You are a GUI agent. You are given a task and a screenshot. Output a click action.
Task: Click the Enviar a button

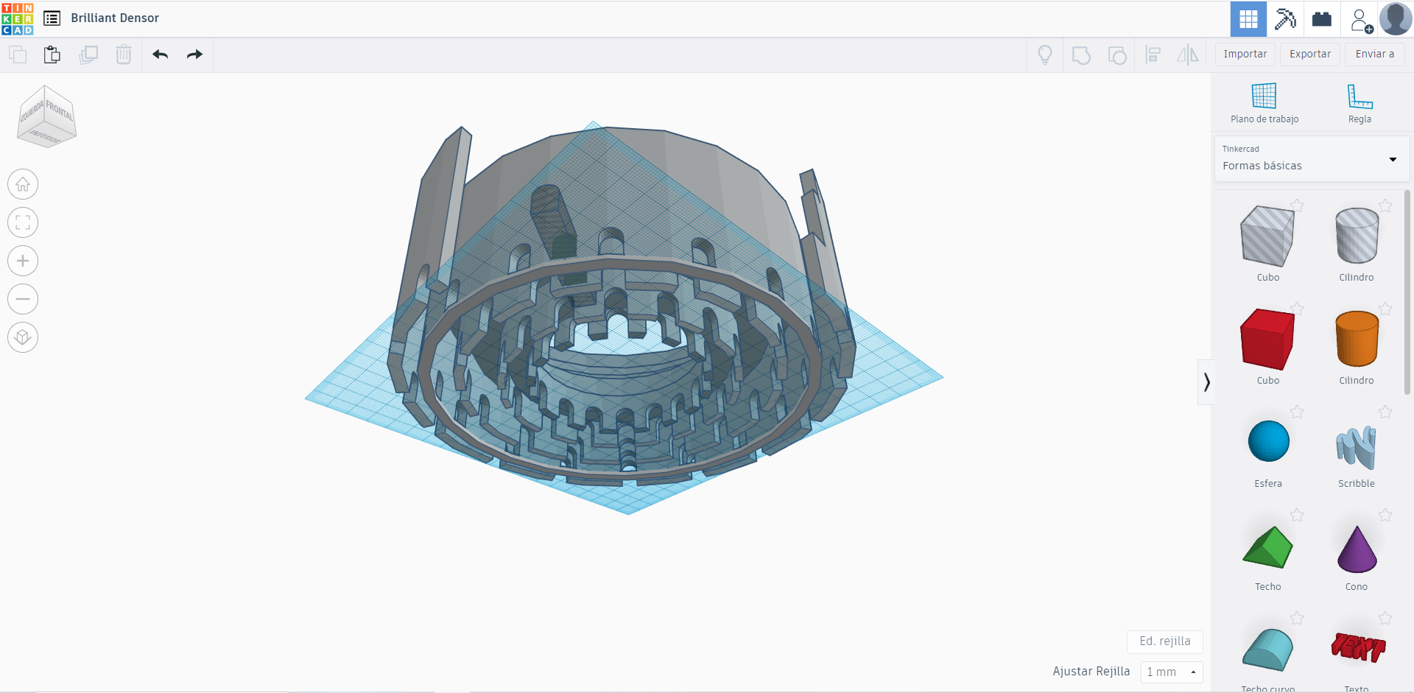point(1375,54)
